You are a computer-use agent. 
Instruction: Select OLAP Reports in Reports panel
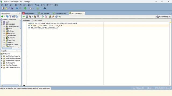tap(10, 63)
